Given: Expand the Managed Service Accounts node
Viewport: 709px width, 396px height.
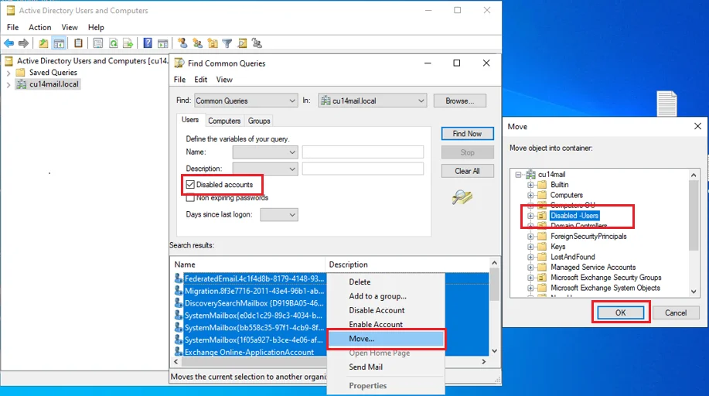Looking at the screenshot, I should tap(530, 268).
